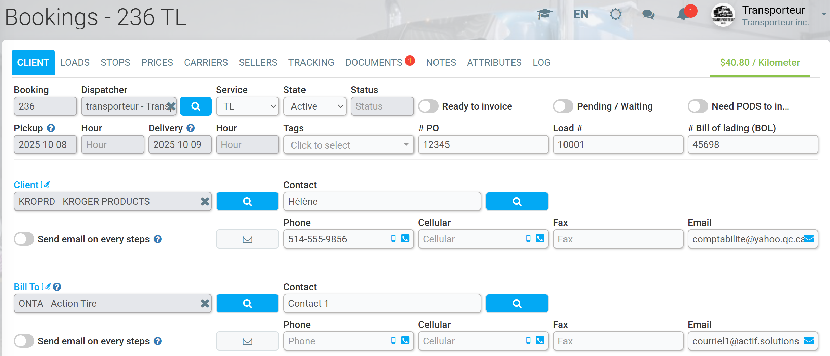Image resolution: width=830 pixels, height=356 pixels.
Task: Open State Active dropdown
Action: (x=315, y=106)
